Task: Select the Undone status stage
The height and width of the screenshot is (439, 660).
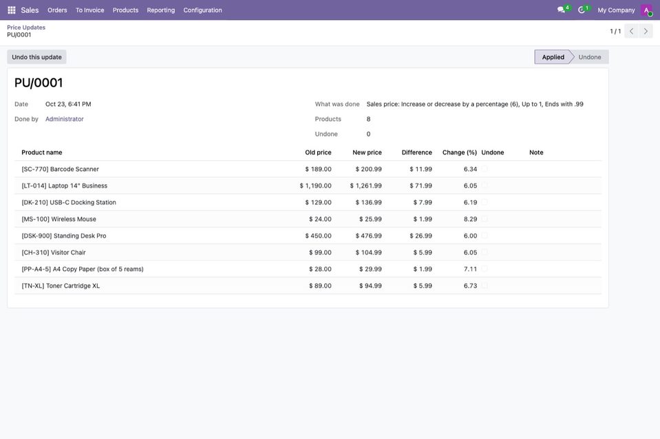Action: 590,57
